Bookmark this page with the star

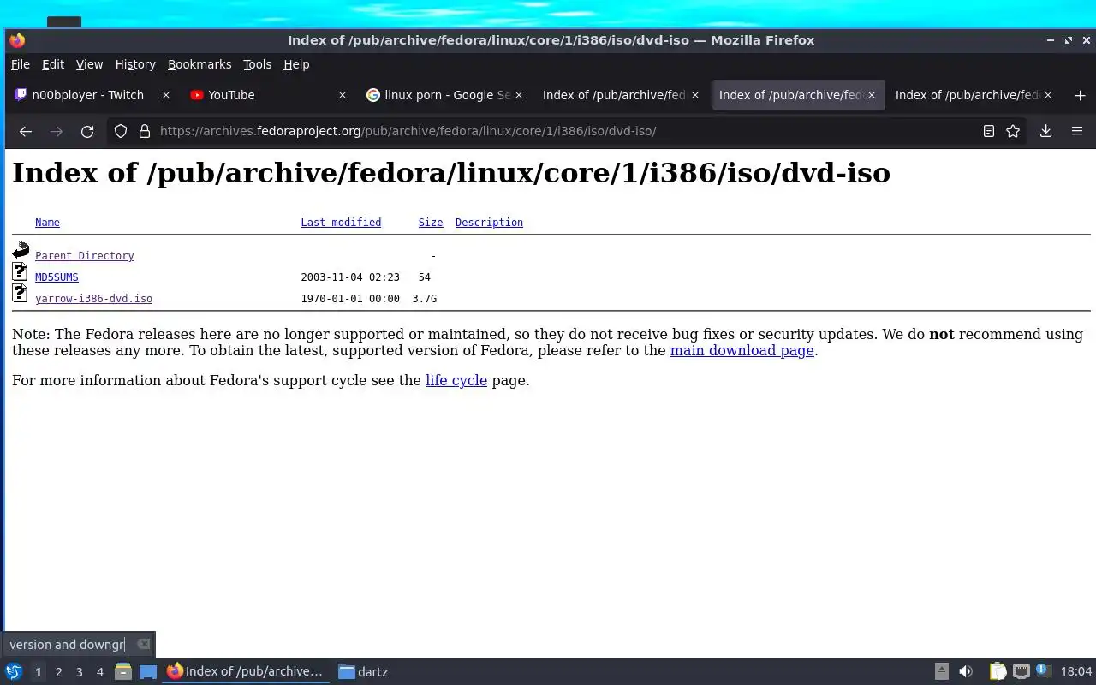click(x=1013, y=131)
